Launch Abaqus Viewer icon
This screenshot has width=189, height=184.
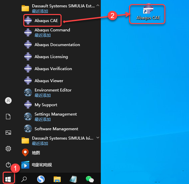(28, 80)
